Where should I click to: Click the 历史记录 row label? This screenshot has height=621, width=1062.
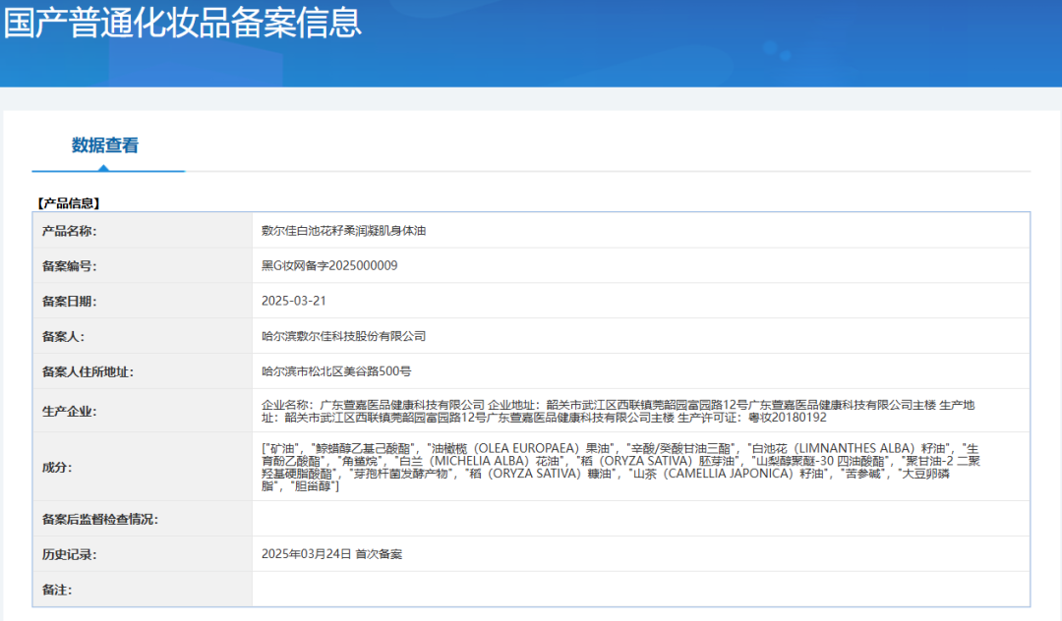[69, 554]
